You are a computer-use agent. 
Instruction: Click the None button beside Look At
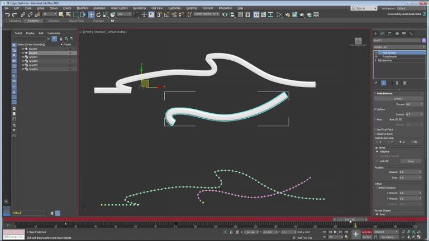[x=411, y=161]
